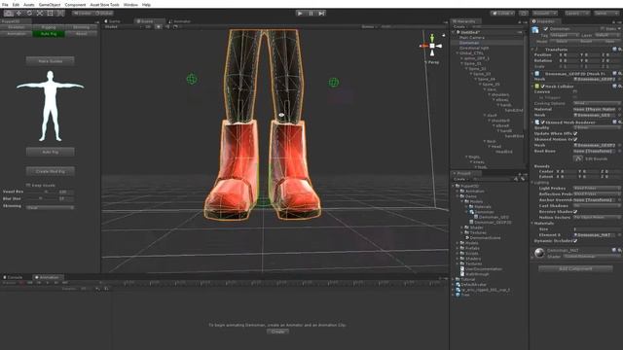Toggle Keep Voxels checkbox in Puppet3D panel

coord(28,186)
